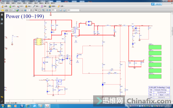Open the Attachments paperclip panel

[x=2, y=101]
